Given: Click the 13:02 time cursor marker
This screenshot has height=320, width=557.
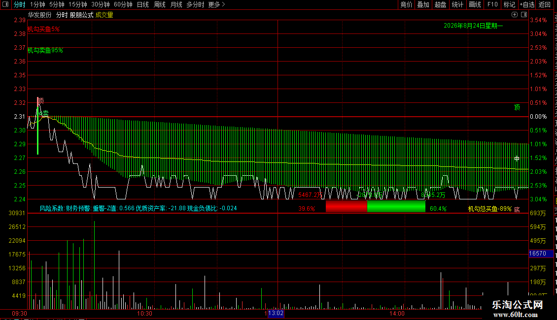Looking at the screenshot, I should (276, 313).
